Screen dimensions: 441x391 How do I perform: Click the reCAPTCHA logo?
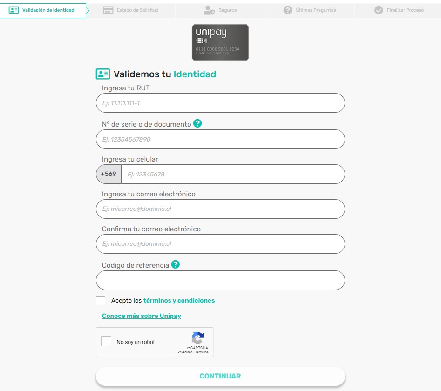197,337
